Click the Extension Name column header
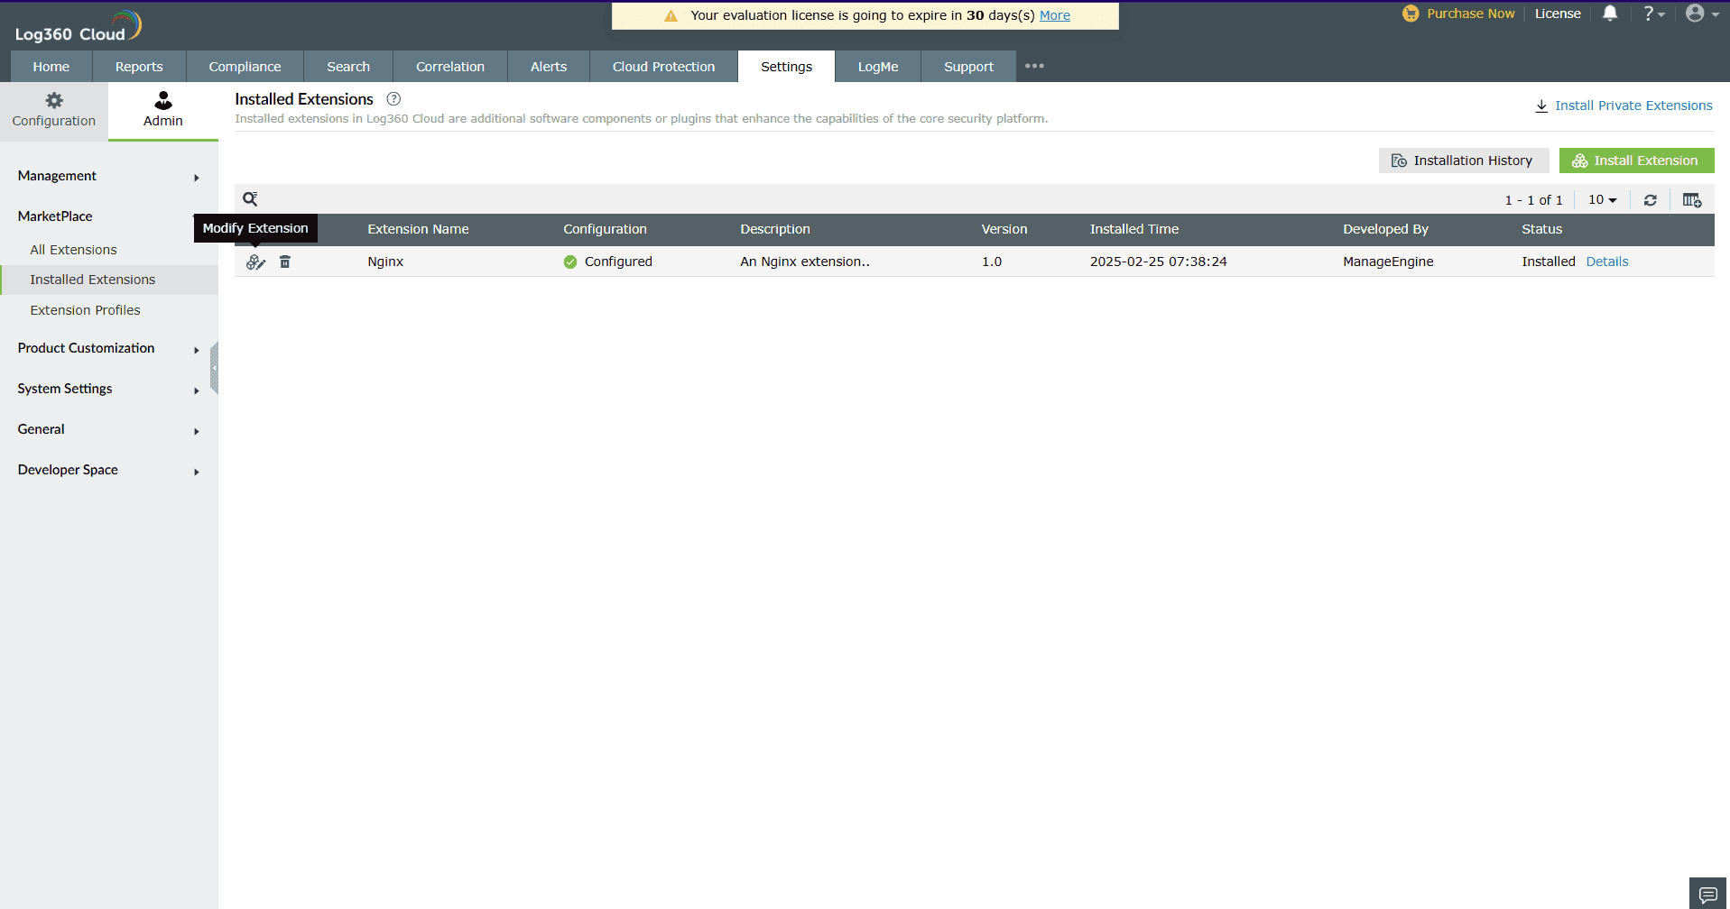Viewport: 1730px width, 909px height. click(418, 229)
